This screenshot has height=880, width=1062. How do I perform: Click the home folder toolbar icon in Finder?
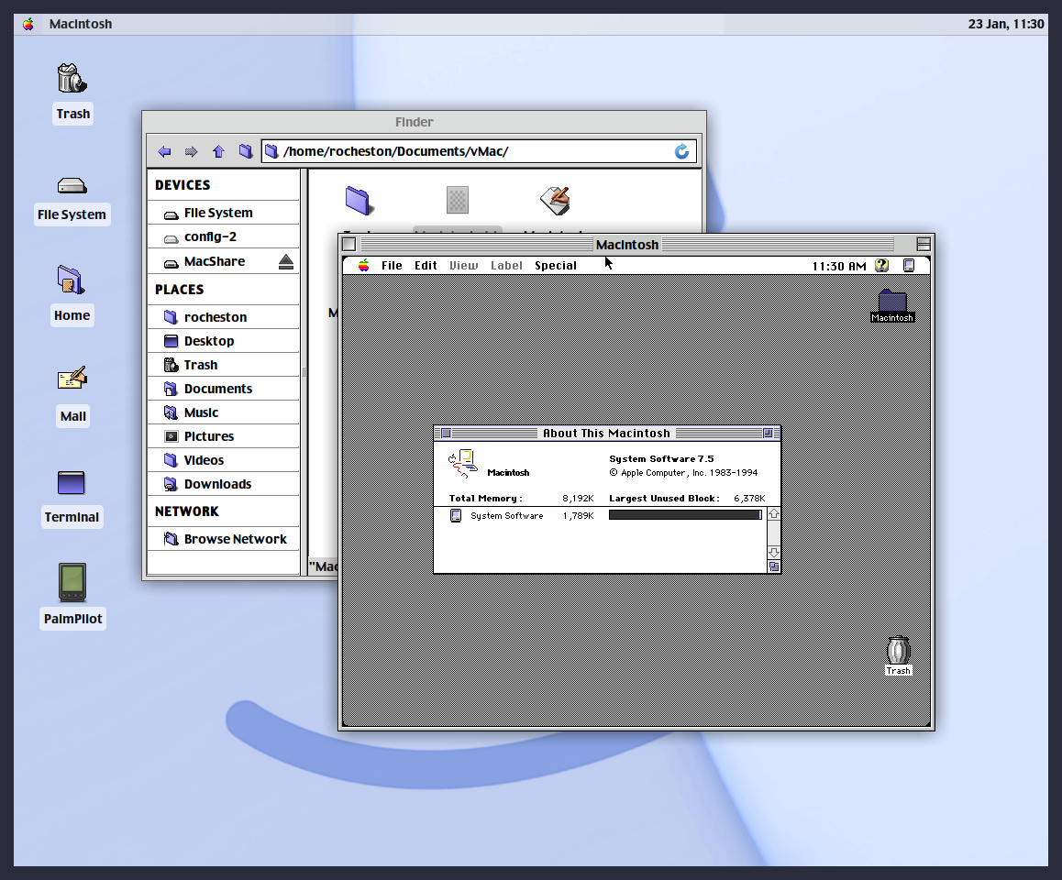[x=245, y=151]
